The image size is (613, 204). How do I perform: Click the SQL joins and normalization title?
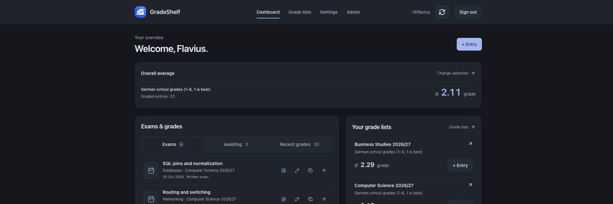(193, 164)
